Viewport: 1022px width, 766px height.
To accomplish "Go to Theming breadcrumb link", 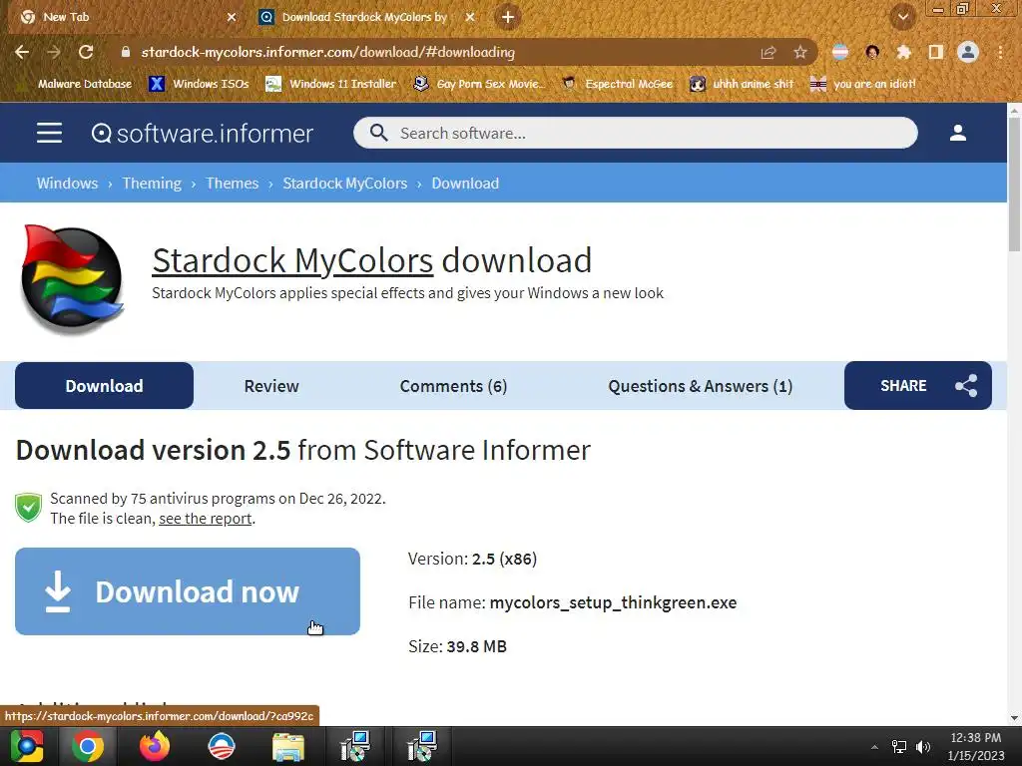I will 152,184.
